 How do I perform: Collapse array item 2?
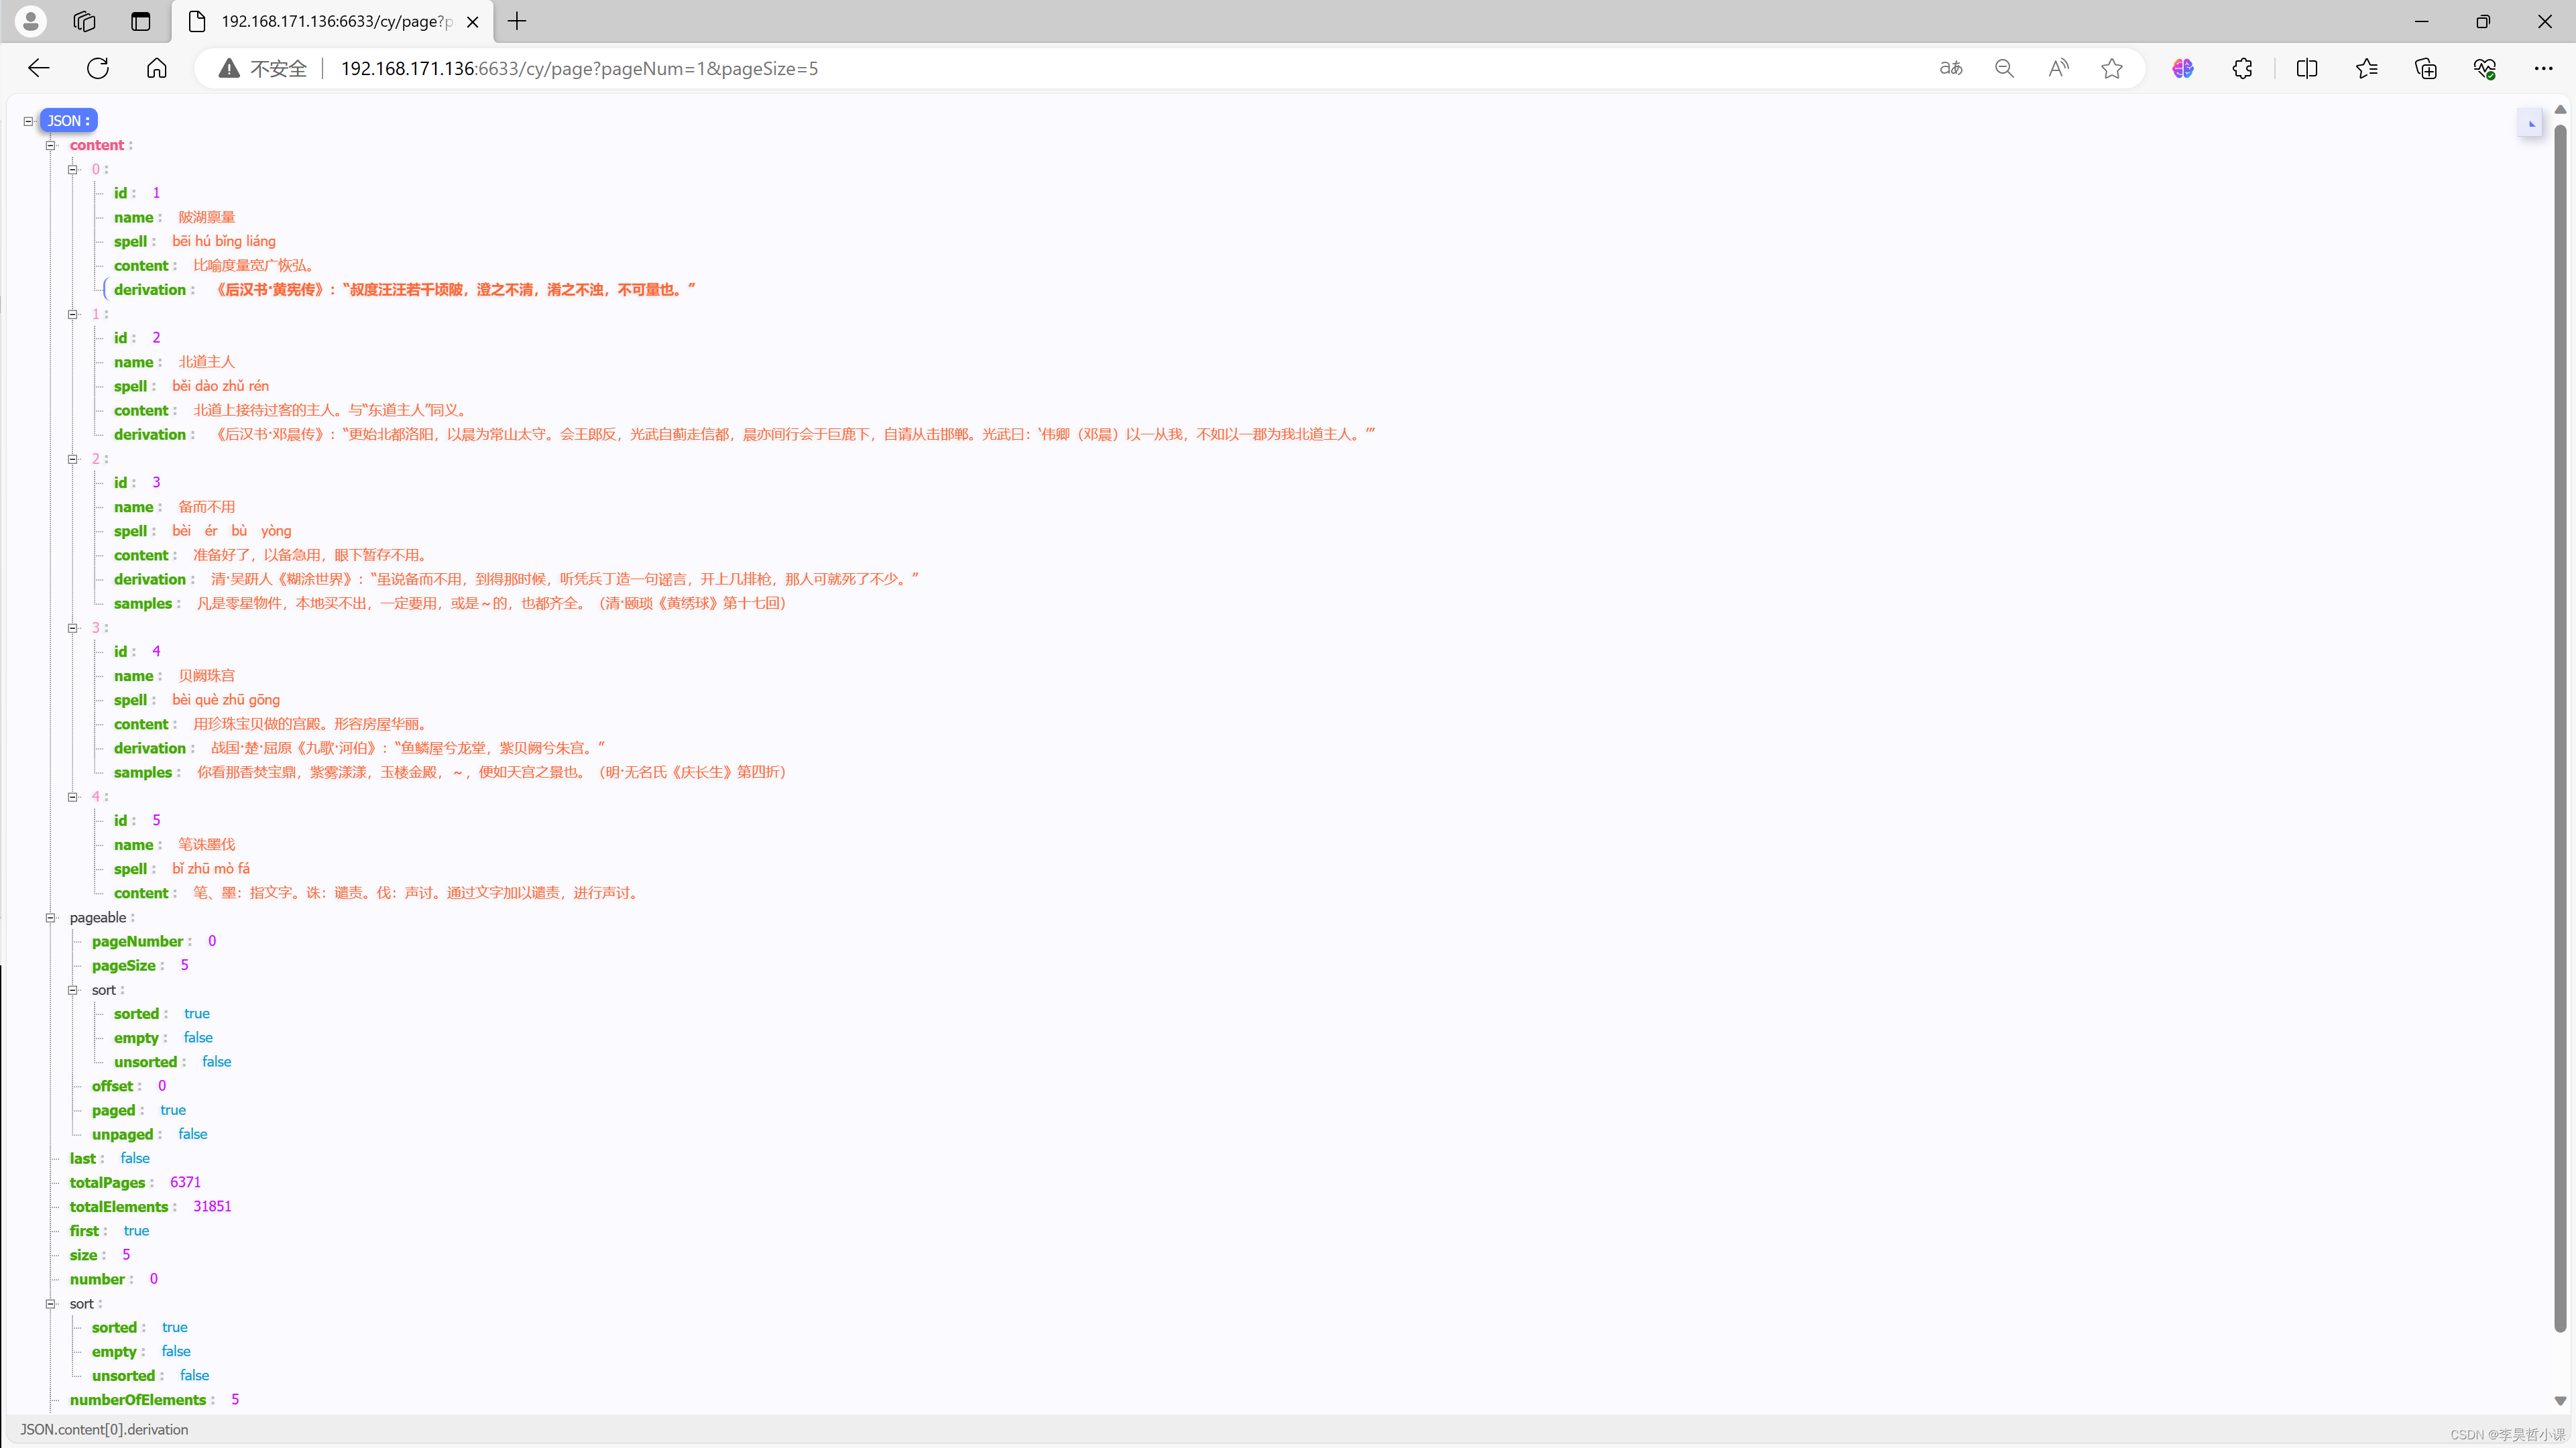point(72,459)
